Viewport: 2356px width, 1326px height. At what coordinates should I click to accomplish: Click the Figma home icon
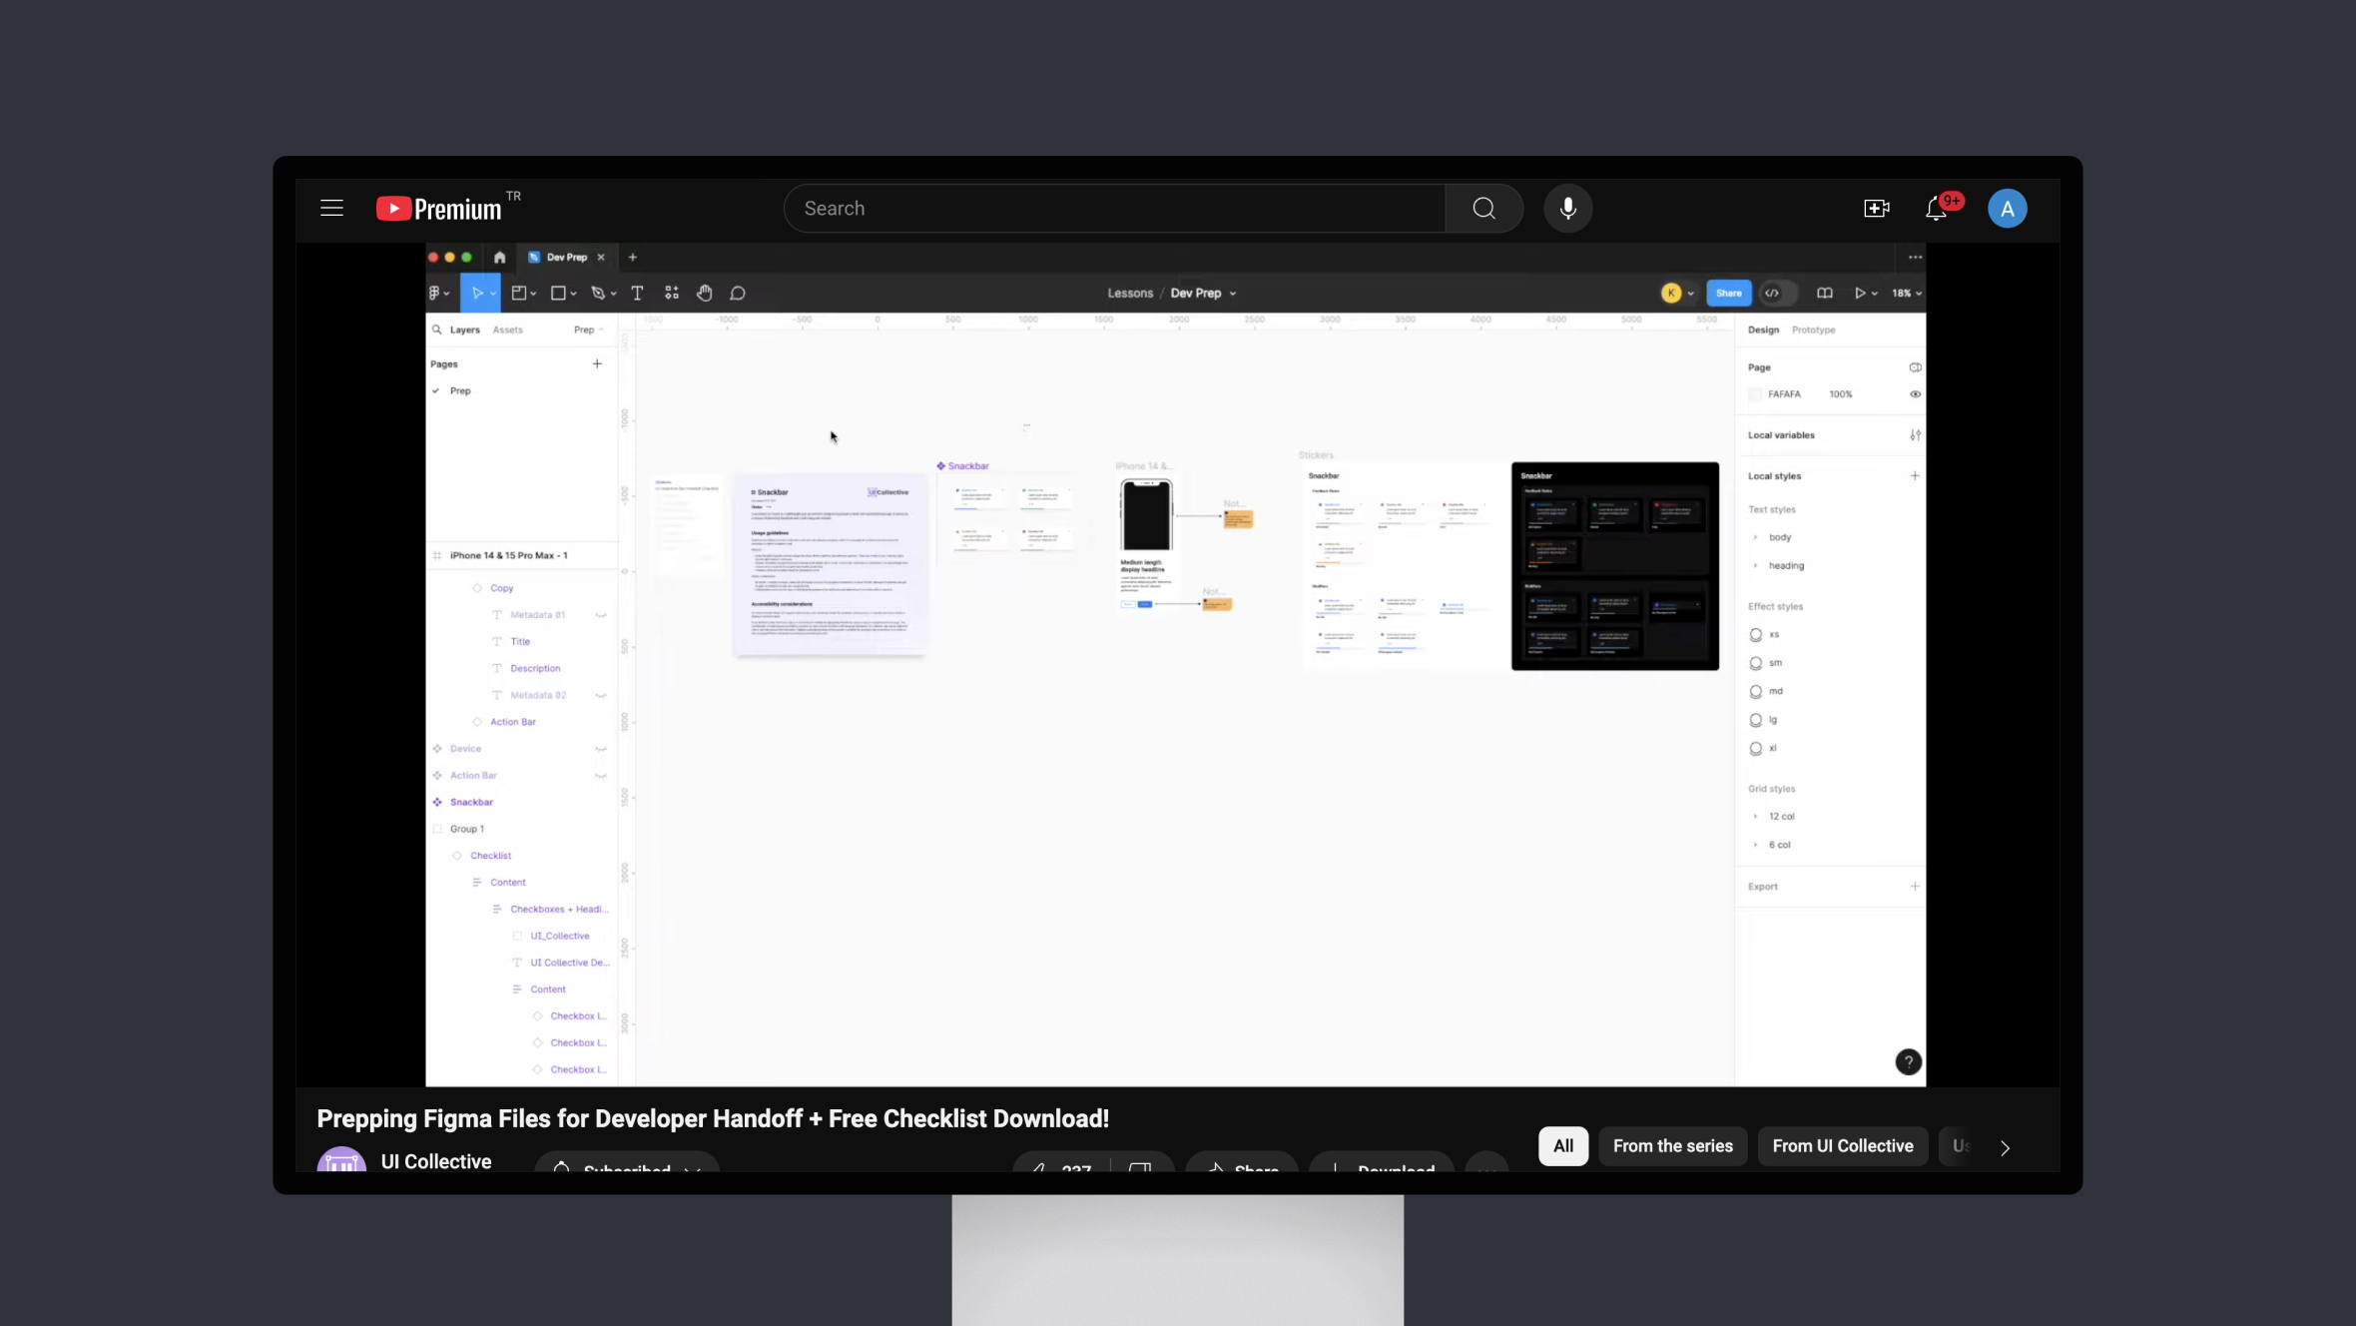(499, 257)
